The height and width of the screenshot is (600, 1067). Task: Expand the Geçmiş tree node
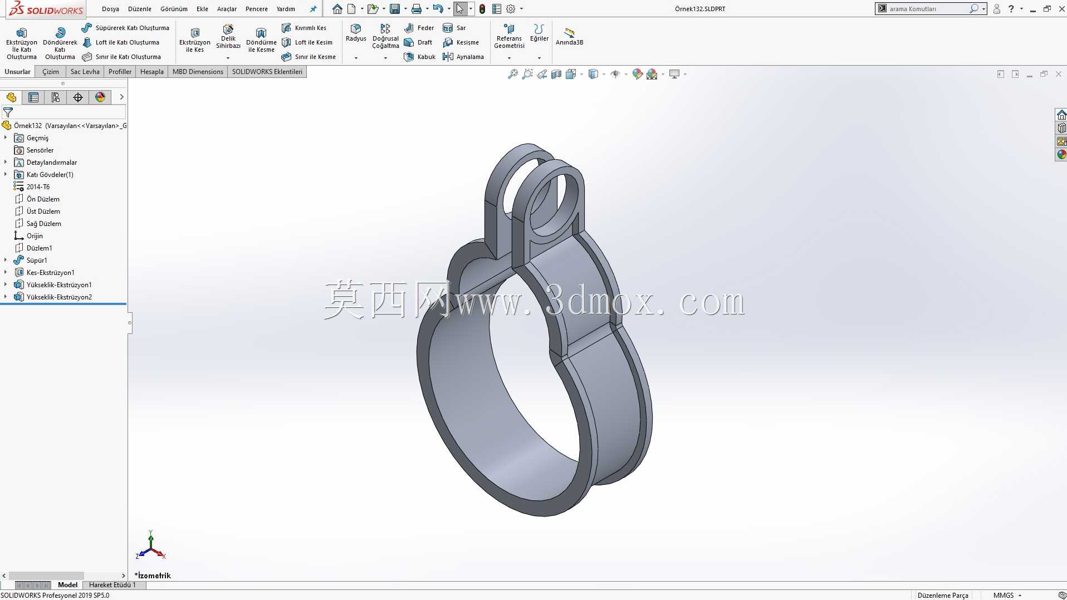(6, 137)
